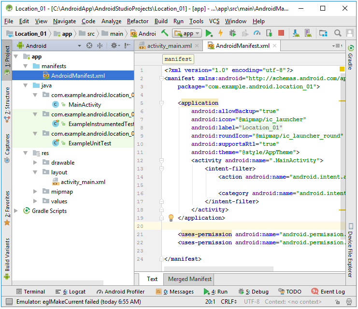This screenshot has width=358, height=309.
Task: Open Android Profiler tool window at bottom
Action: (120, 292)
